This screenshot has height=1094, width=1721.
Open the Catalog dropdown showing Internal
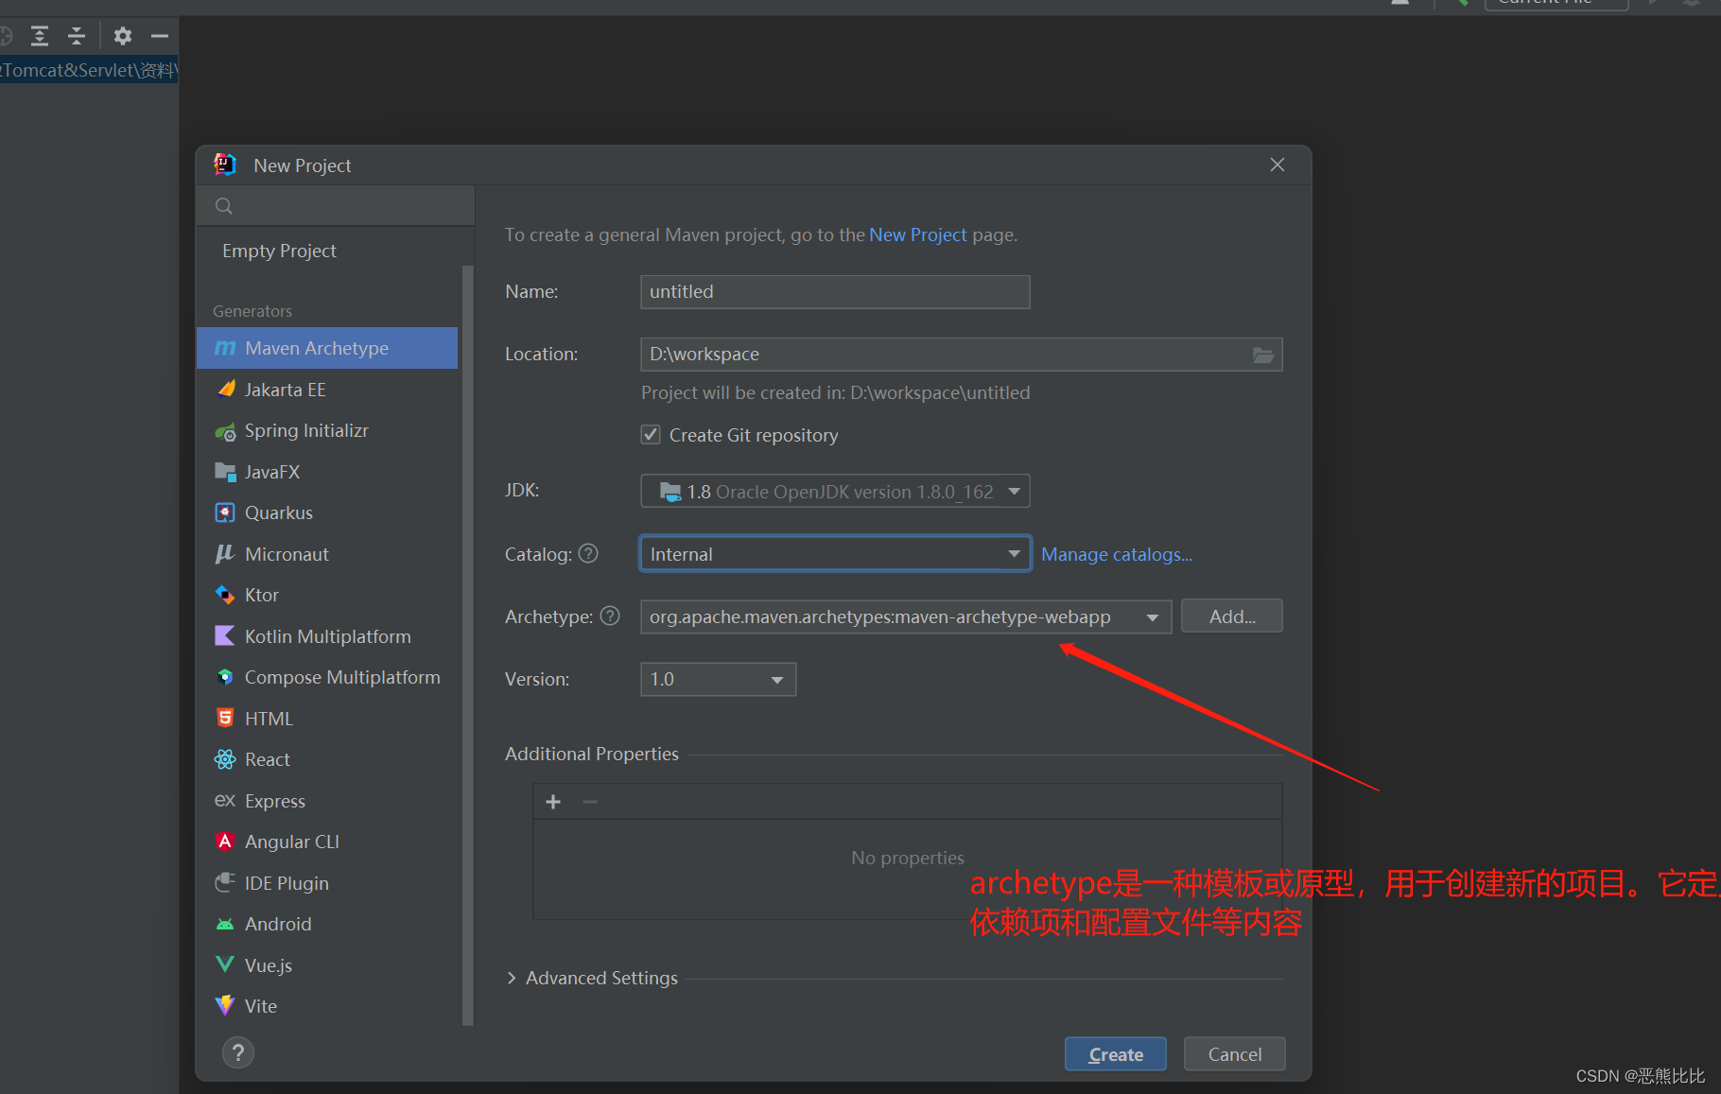coord(835,554)
